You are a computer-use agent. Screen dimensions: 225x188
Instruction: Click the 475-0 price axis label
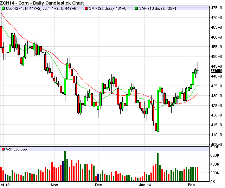tap(217, 8)
